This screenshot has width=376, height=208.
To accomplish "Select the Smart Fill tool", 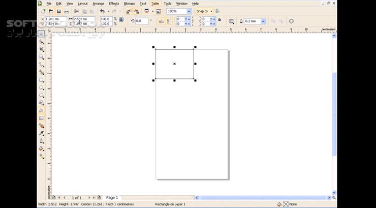I will point(42,72).
